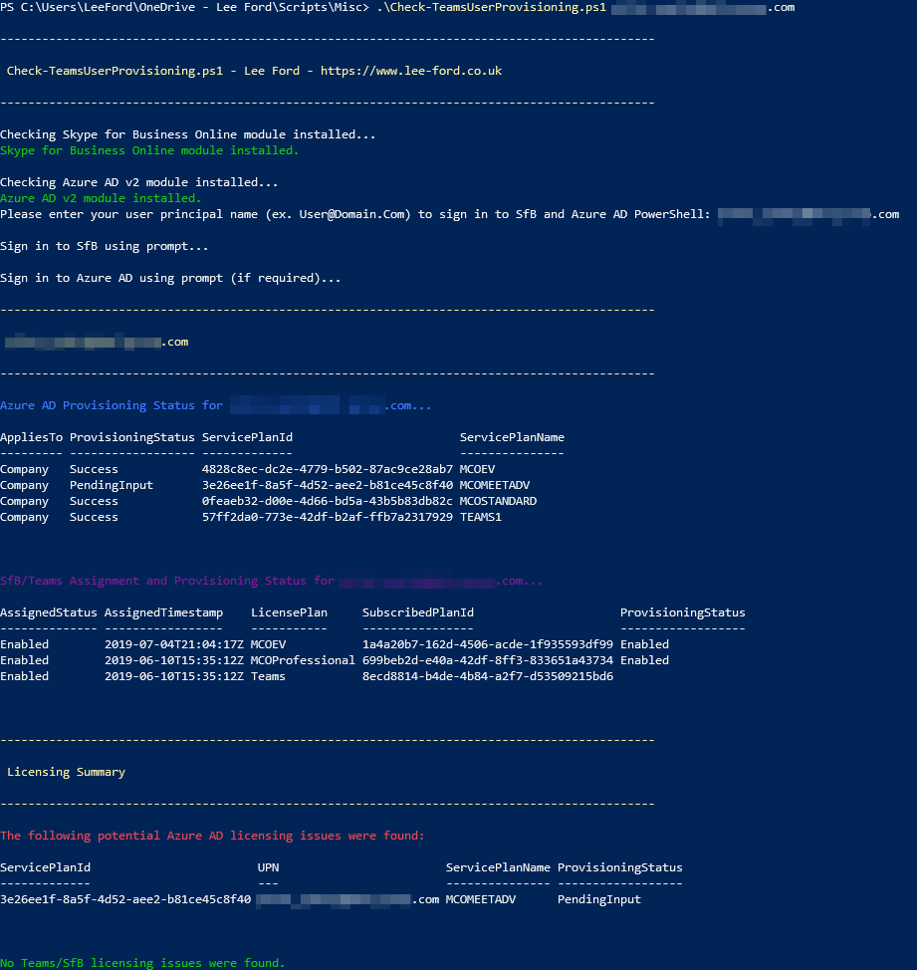Click MCOEV service plan name beside 4828c8ec GUID
The width and height of the screenshot is (917, 970).
(x=477, y=469)
